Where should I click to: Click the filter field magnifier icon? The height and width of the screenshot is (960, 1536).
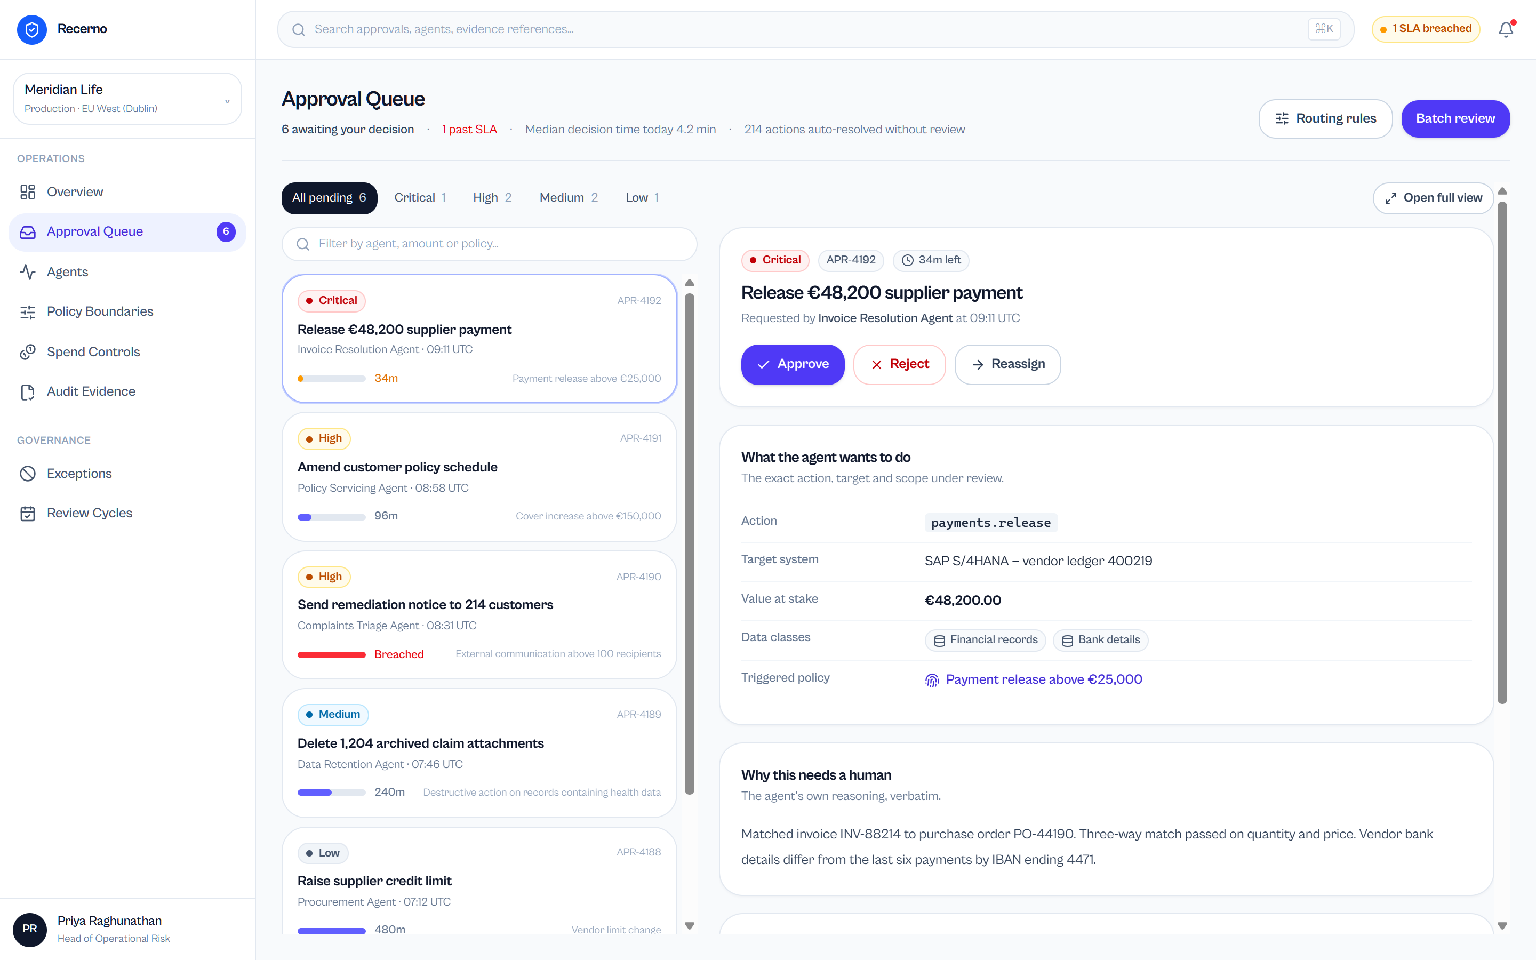(x=303, y=244)
